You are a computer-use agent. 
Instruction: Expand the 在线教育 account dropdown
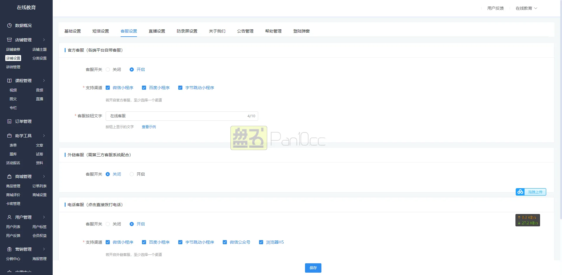click(x=526, y=8)
